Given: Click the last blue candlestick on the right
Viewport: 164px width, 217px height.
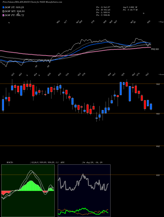Looking at the screenshot, I should 151,107.
